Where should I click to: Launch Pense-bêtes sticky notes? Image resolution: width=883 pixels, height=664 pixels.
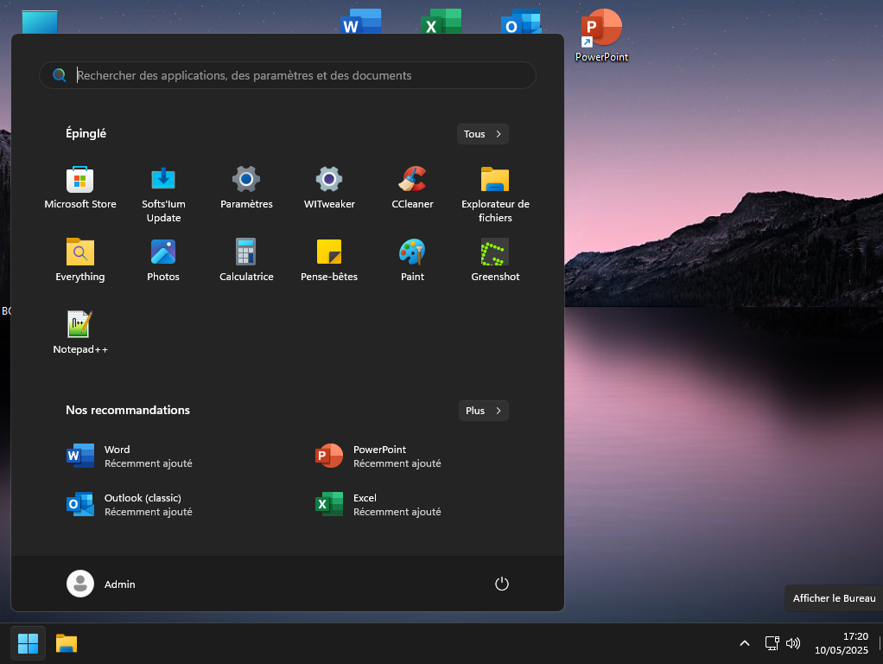[329, 260]
